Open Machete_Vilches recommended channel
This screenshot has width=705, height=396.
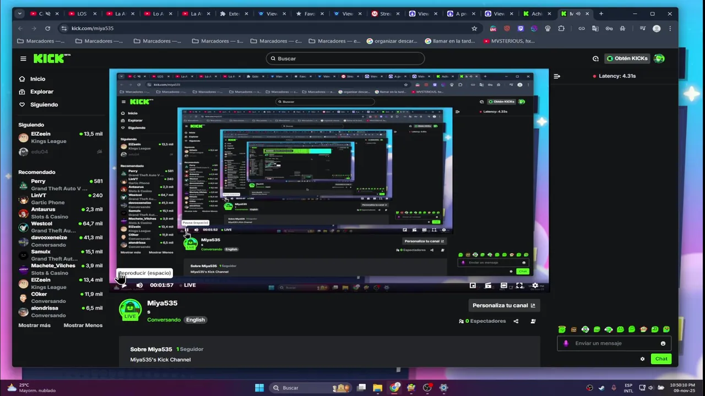[61, 269]
